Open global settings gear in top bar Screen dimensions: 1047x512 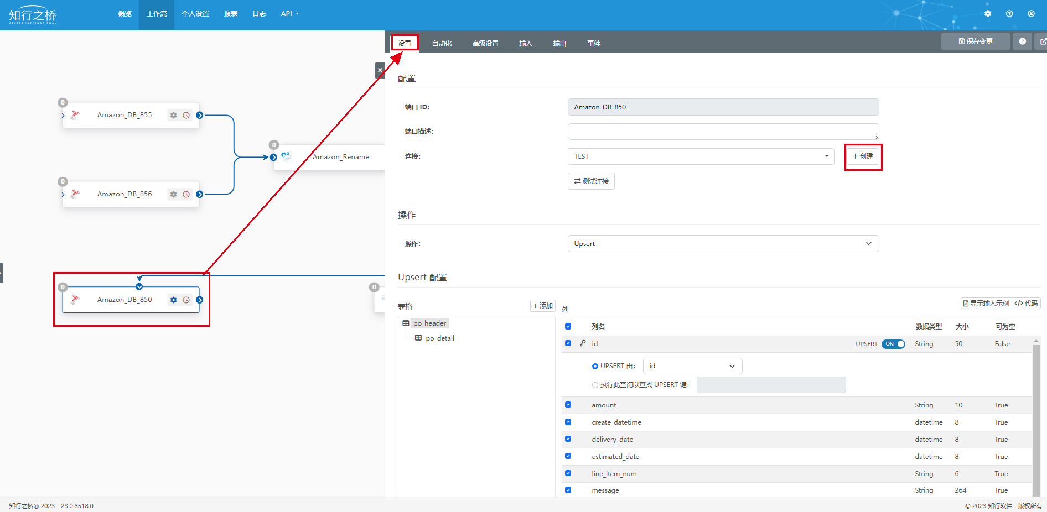[988, 14]
